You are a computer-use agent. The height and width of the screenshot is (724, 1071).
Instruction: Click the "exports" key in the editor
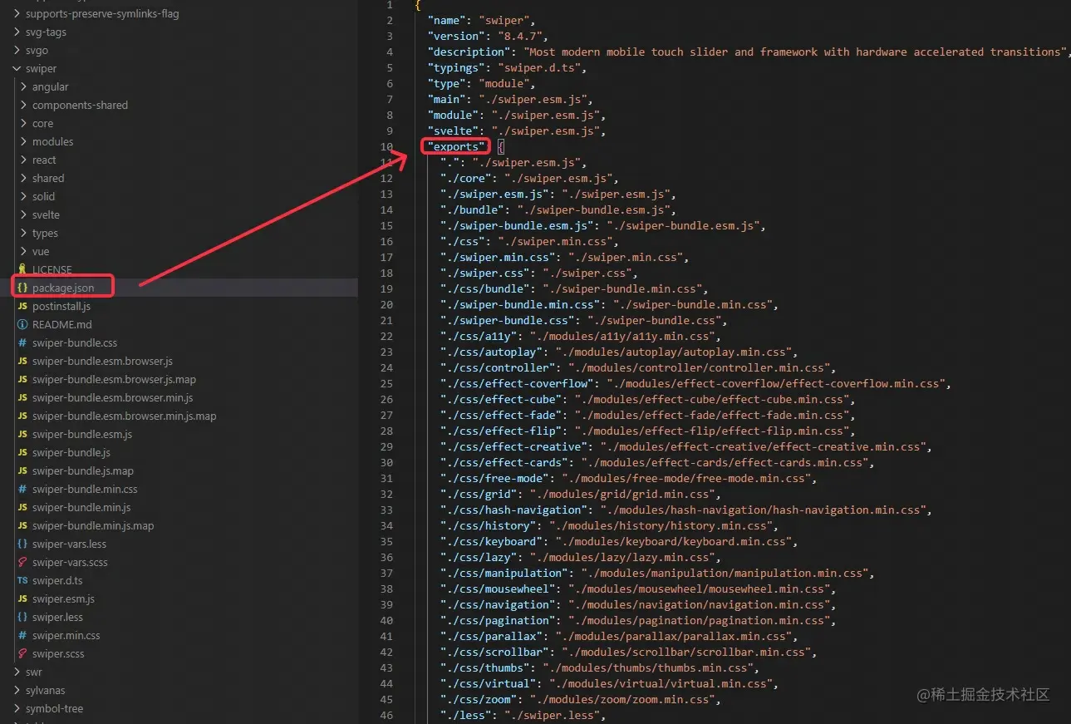pyautogui.click(x=456, y=146)
